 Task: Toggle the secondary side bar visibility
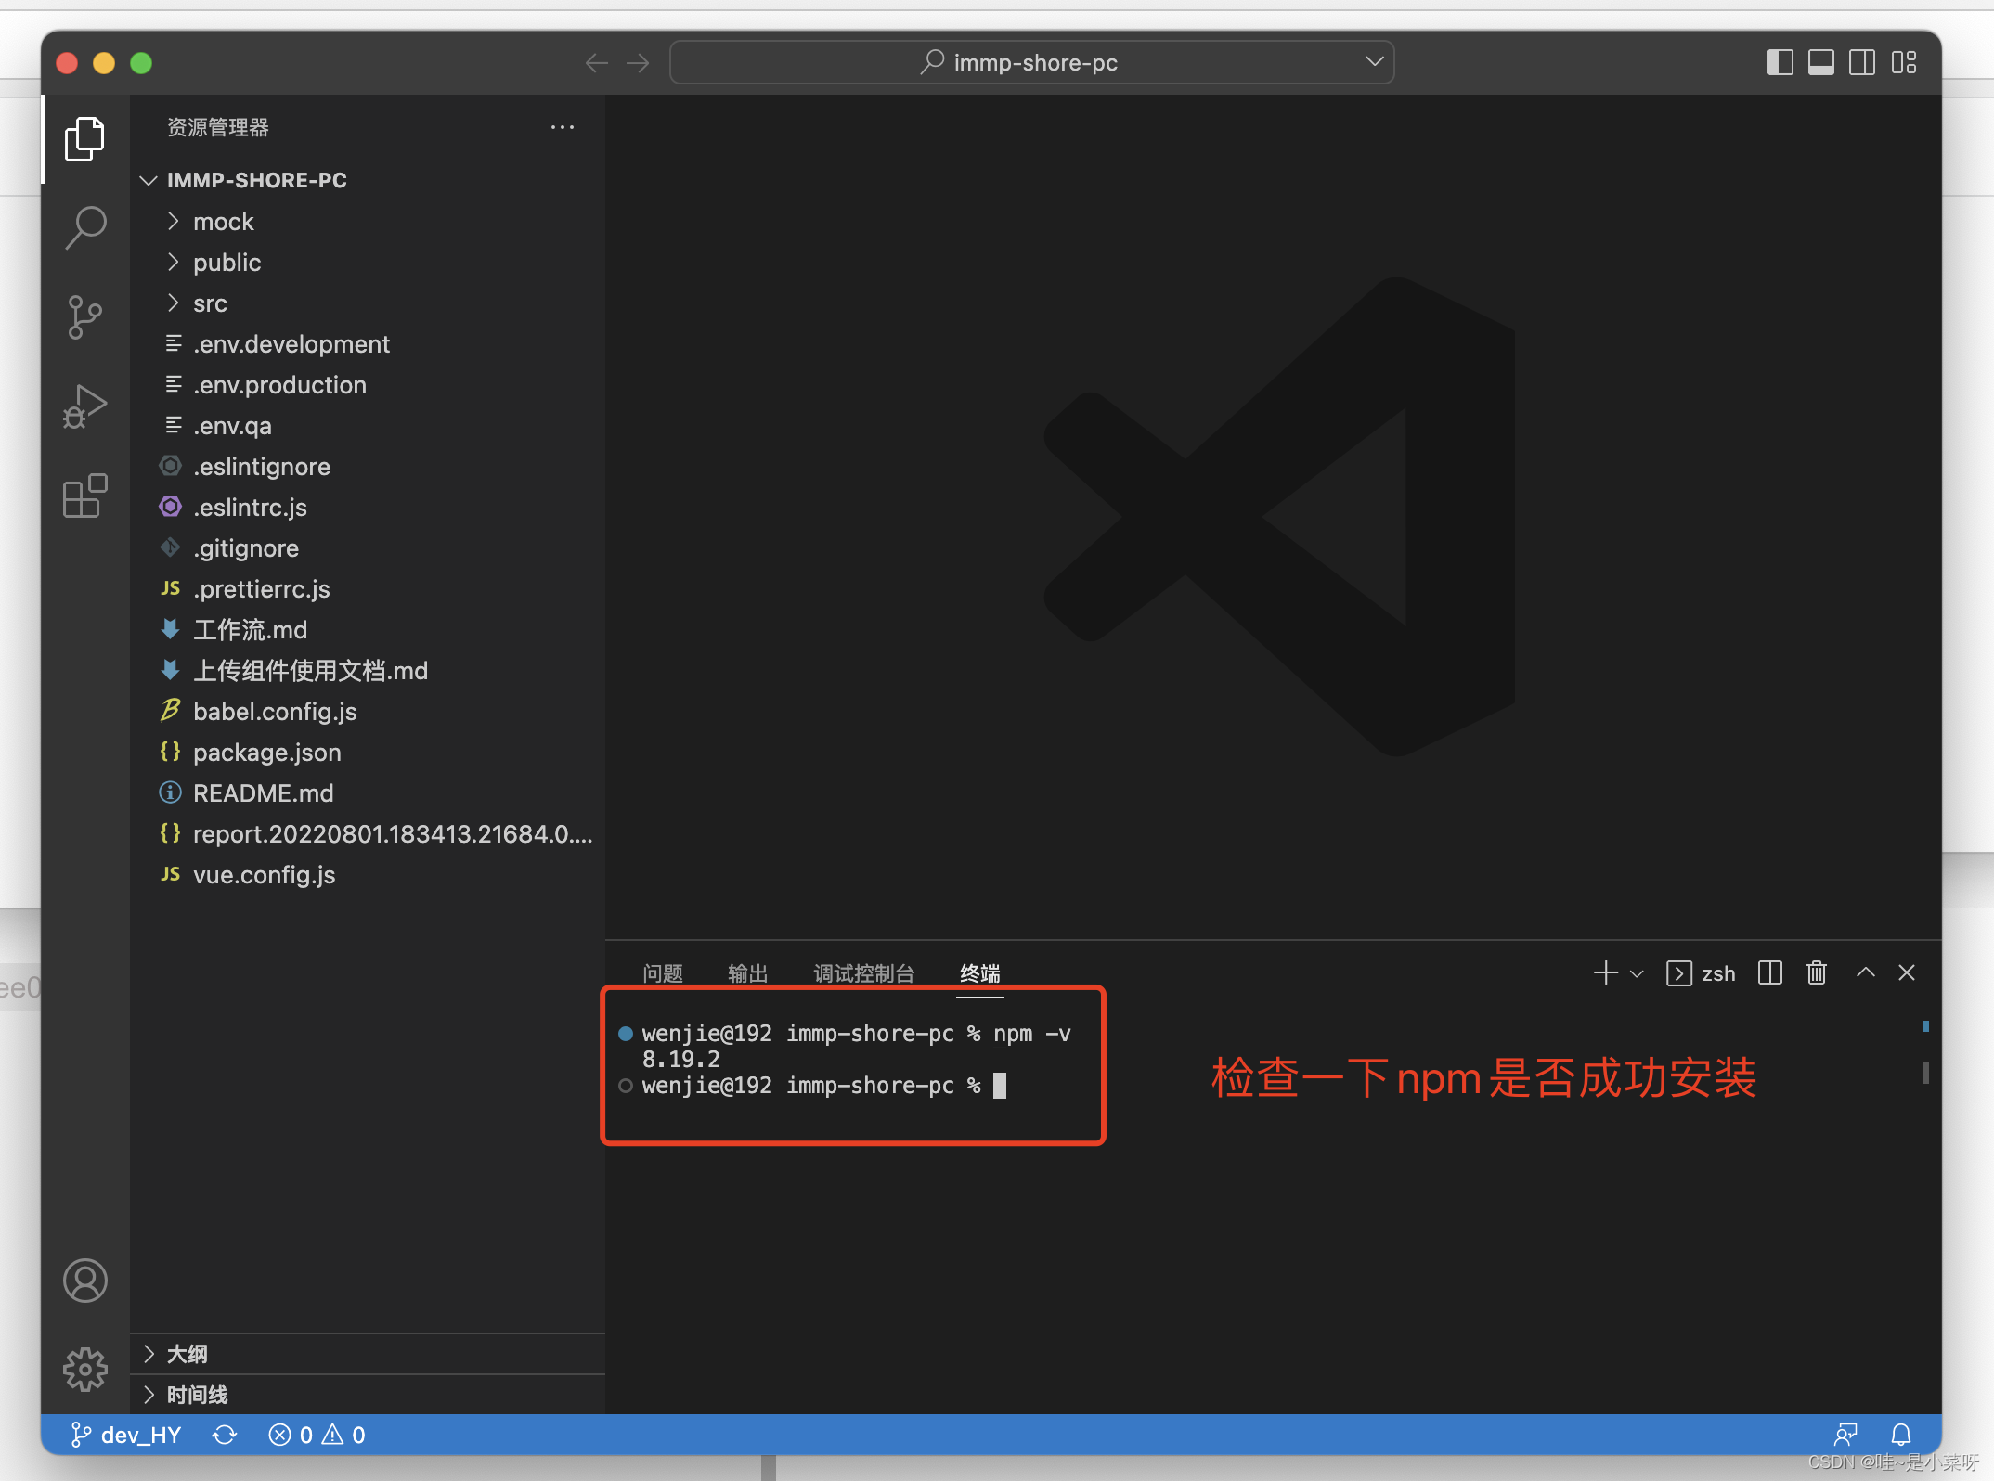[1862, 62]
